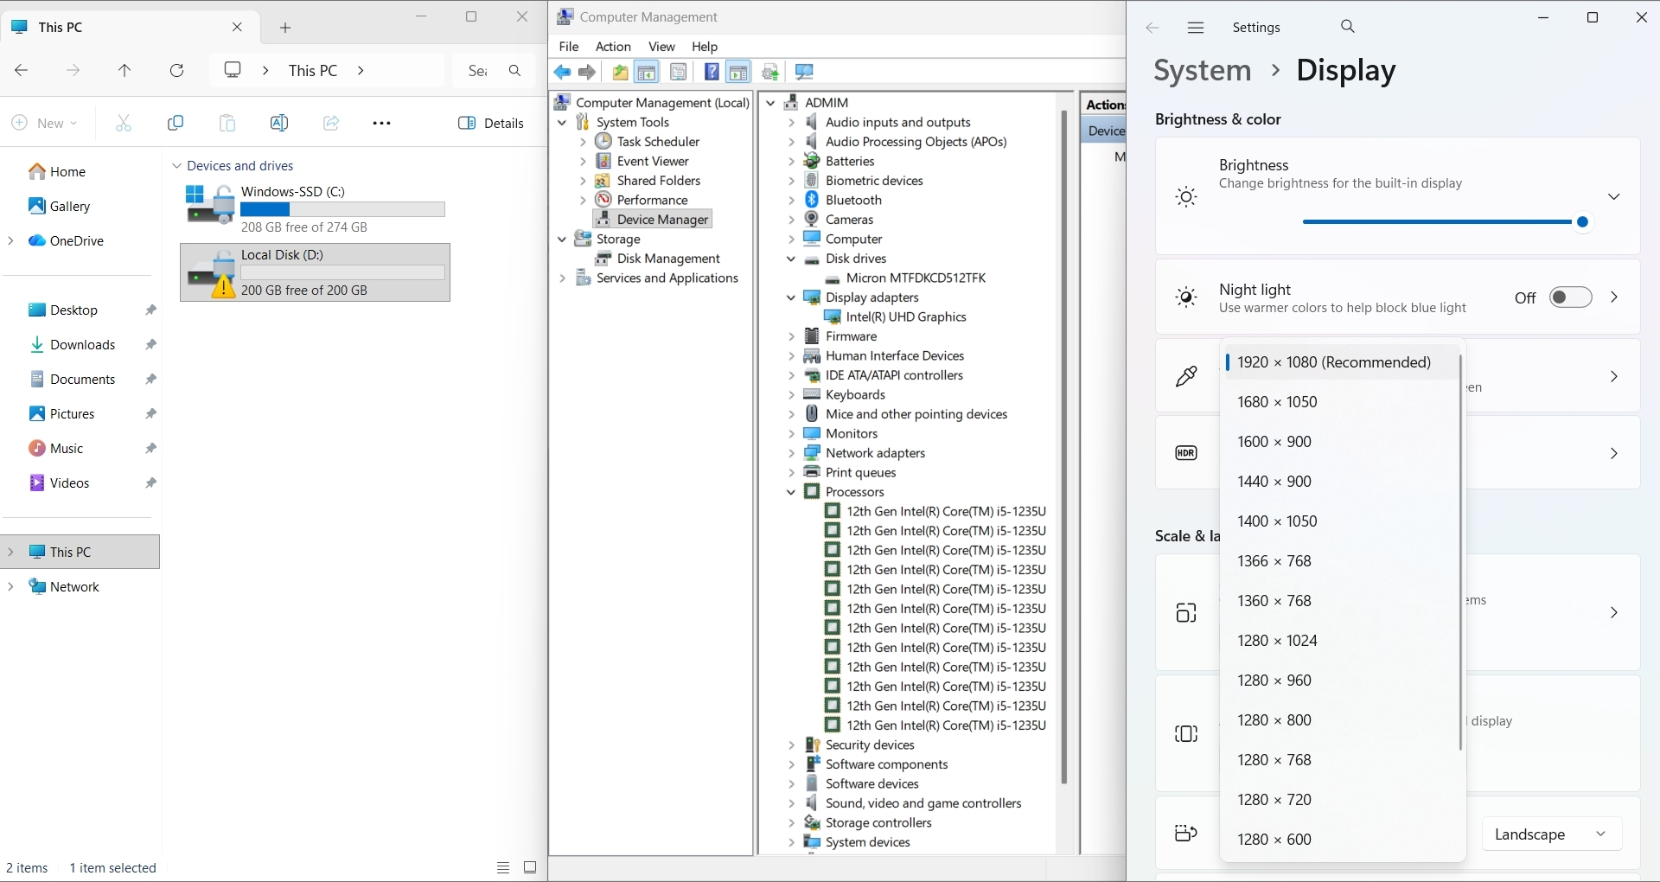Image resolution: width=1660 pixels, height=882 pixels.
Task: Click the Settings search magnifier icon
Action: (1347, 28)
